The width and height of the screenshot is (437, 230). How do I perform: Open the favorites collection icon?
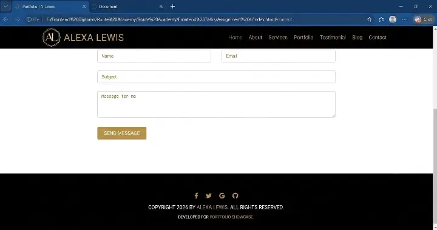click(381, 19)
